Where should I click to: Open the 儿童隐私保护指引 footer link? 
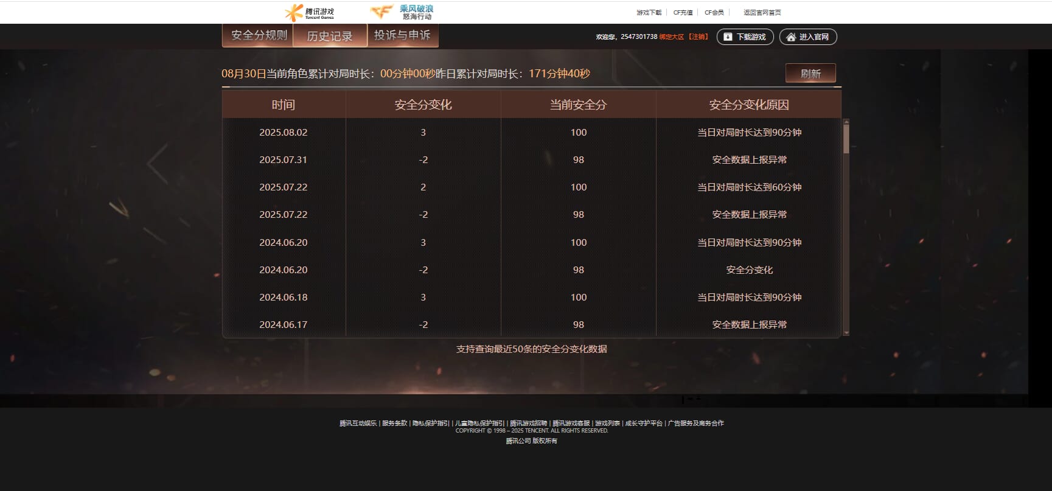click(x=480, y=423)
